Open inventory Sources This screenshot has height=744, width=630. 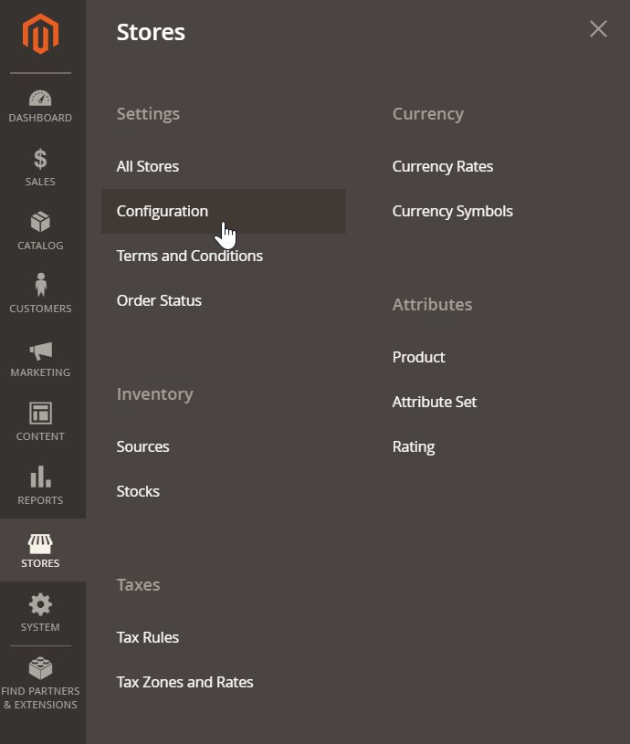click(x=142, y=446)
